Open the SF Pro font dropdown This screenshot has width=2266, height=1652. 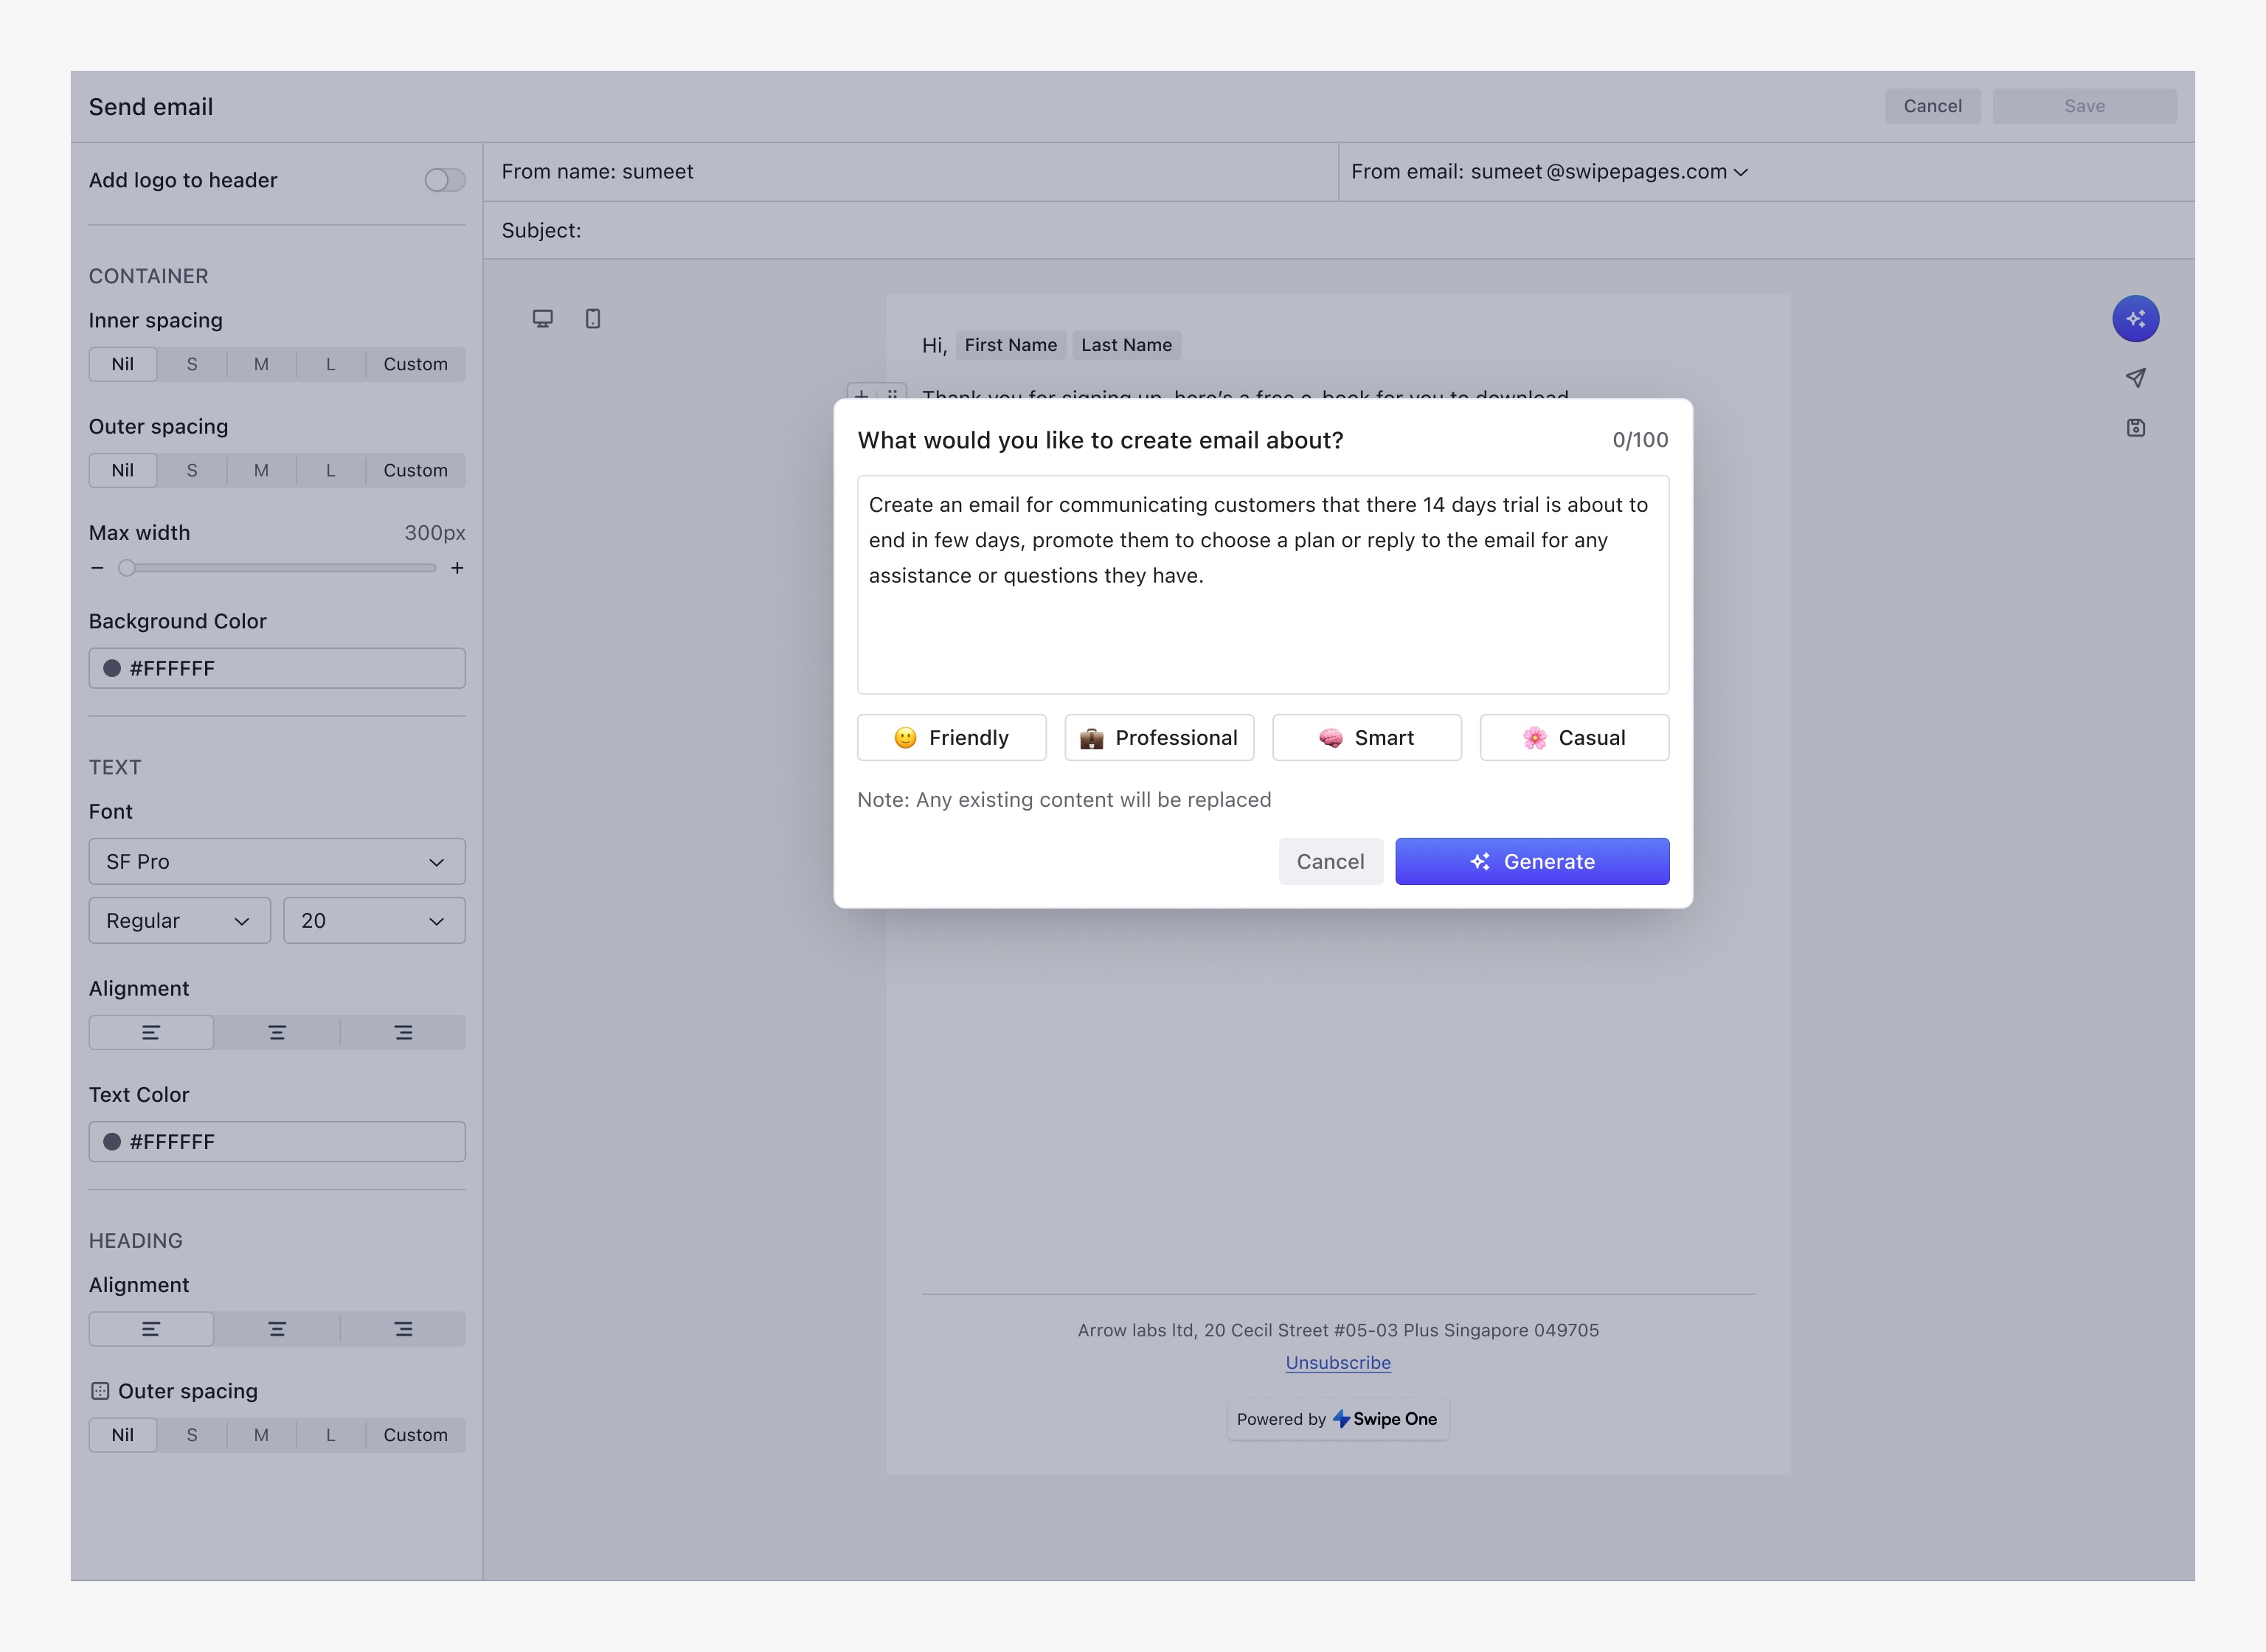click(x=277, y=861)
